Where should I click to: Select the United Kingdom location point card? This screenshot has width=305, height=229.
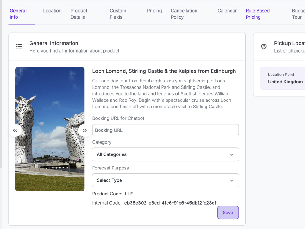(x=282, y=78)
